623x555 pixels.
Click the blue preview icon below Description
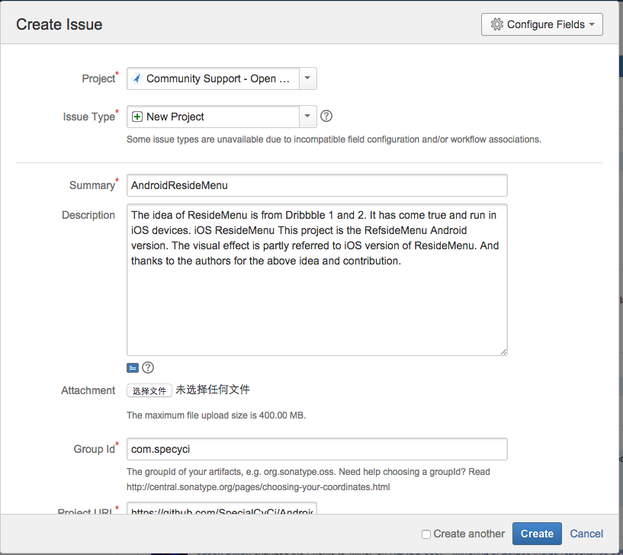pyautogui.click(x=133, y=367)
